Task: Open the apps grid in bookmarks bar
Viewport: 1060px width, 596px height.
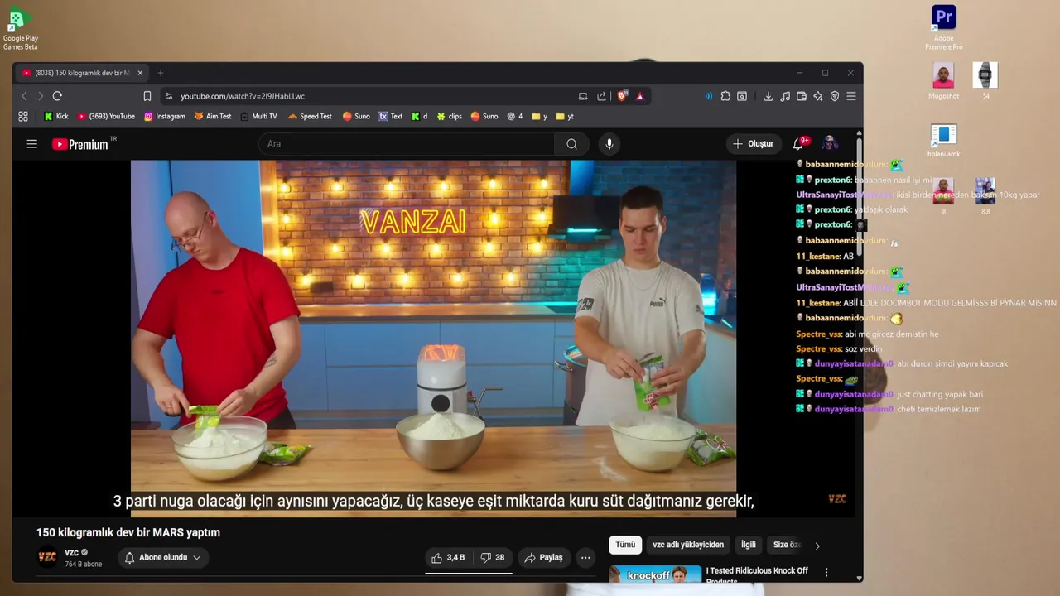Action: (23, 117)
